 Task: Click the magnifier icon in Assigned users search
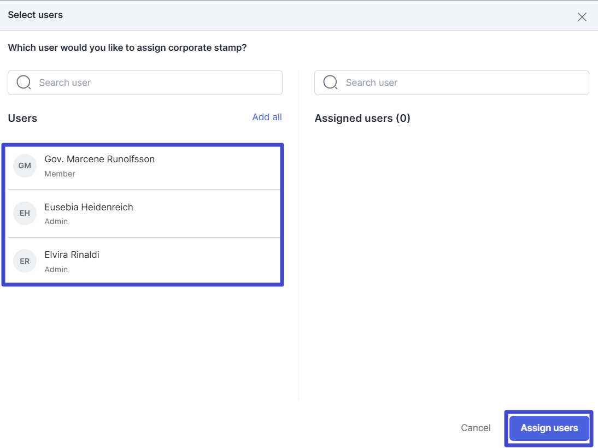point(330,82)
